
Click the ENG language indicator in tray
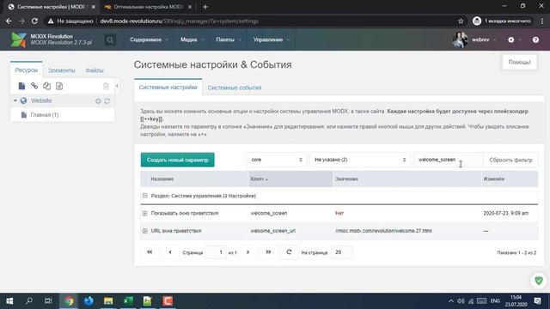click(495, 301)
